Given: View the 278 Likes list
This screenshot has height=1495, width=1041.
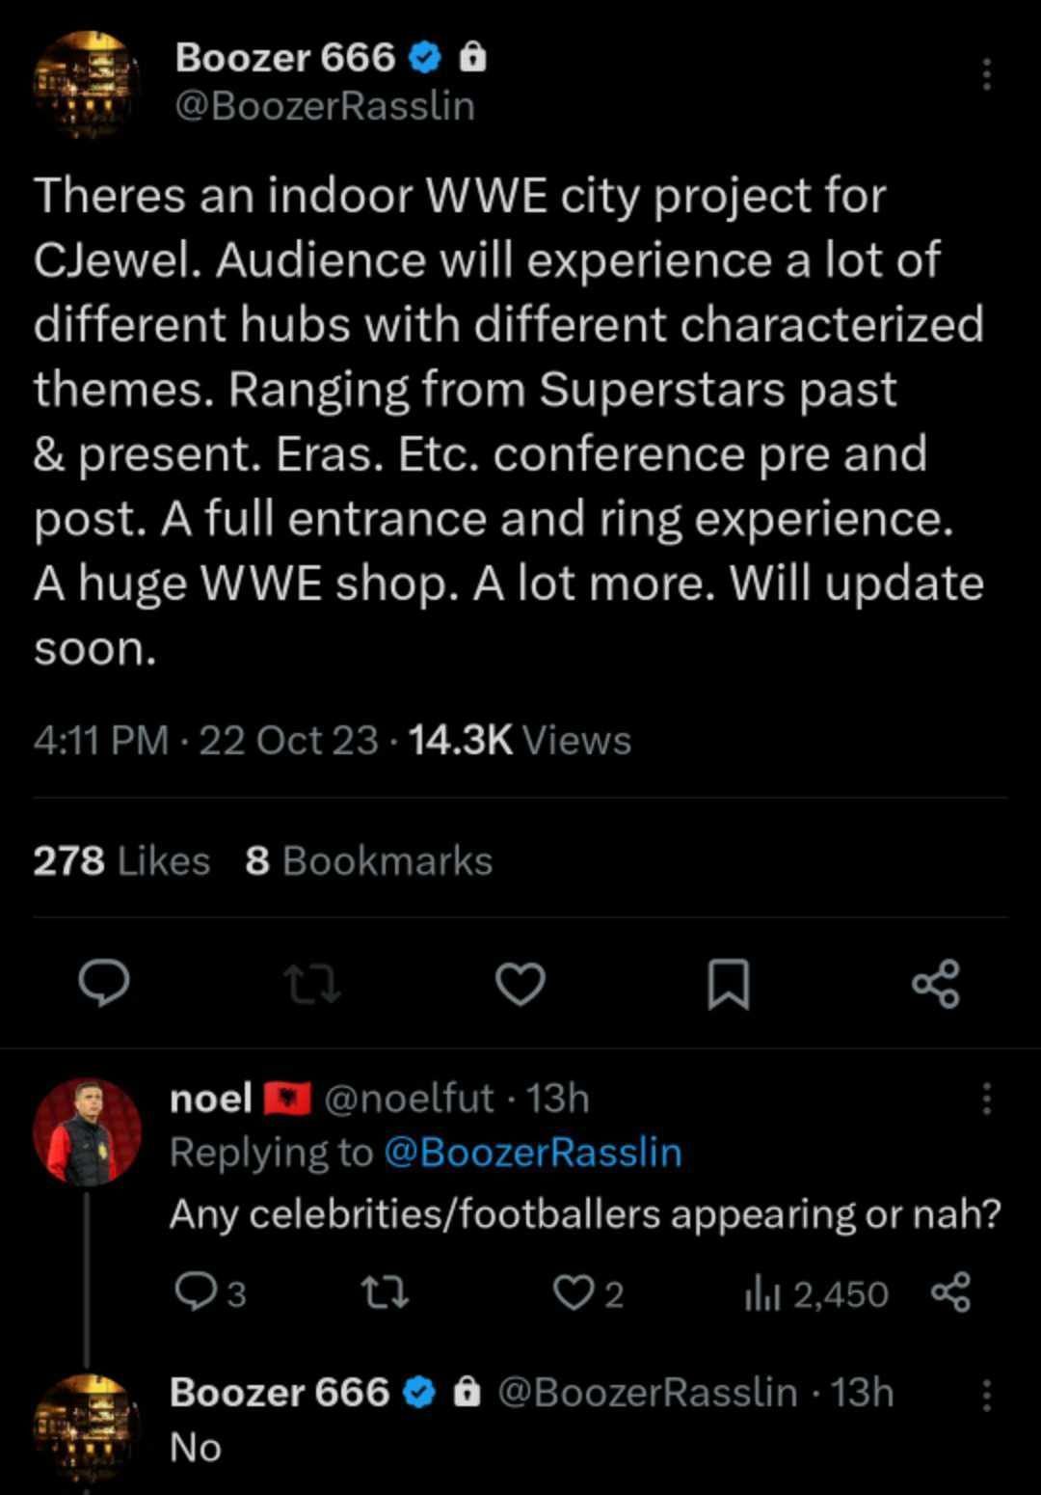Looking at the screenshot, I should (121, 860).
